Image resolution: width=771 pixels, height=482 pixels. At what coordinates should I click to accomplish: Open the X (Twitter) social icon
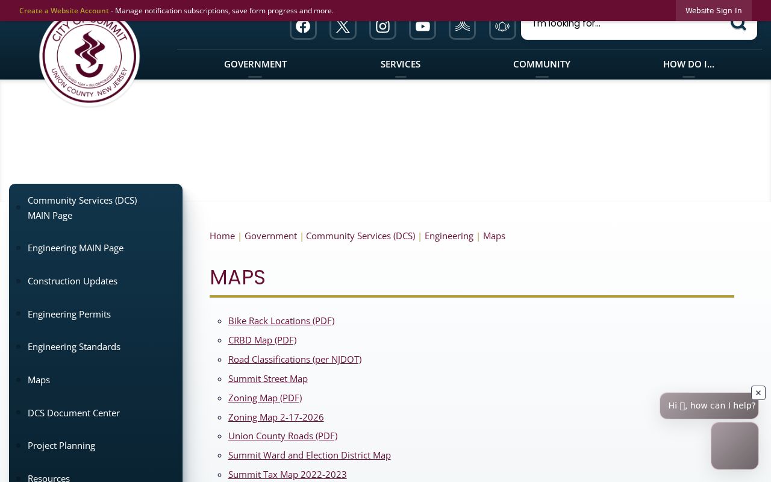click(343, 27)
